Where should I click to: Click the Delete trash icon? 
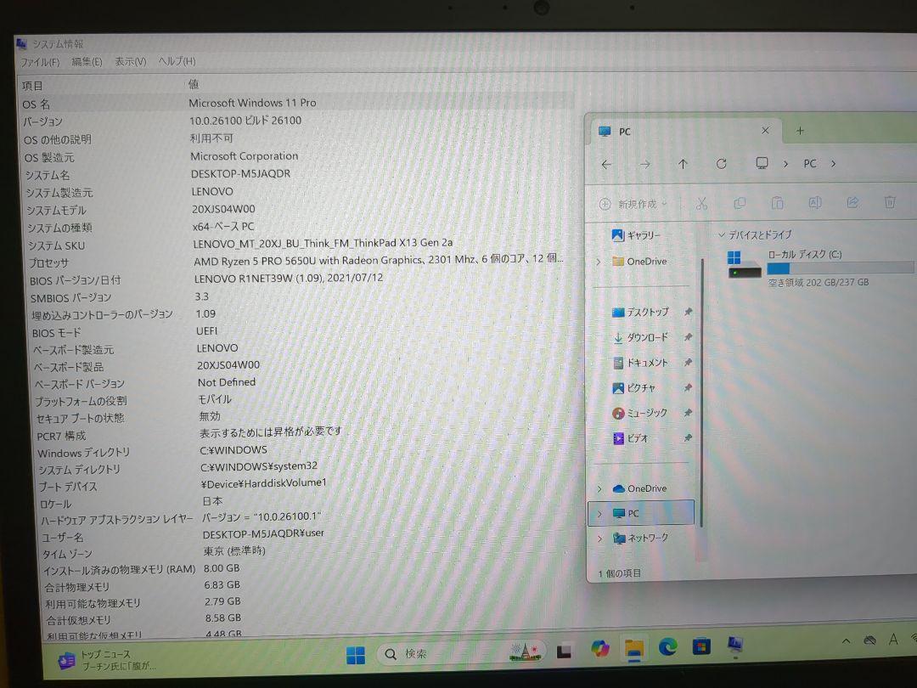pos(890,202)
